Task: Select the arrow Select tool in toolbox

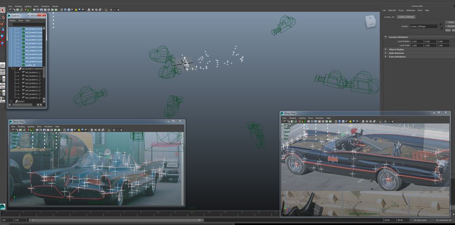Action: pos(3,10)
